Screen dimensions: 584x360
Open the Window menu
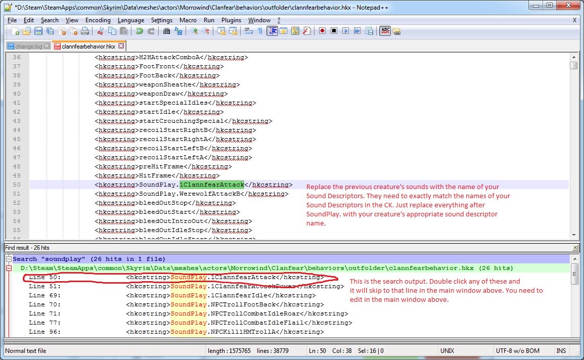[x=259, y=20]
